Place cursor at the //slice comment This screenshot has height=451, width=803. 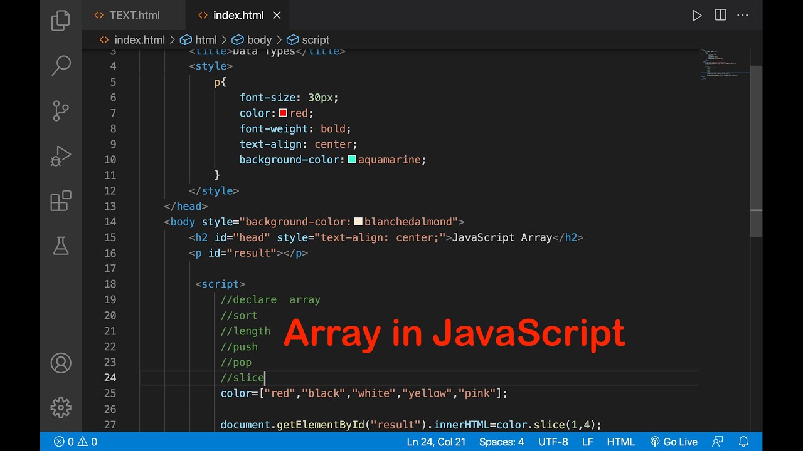coord(242,378)
